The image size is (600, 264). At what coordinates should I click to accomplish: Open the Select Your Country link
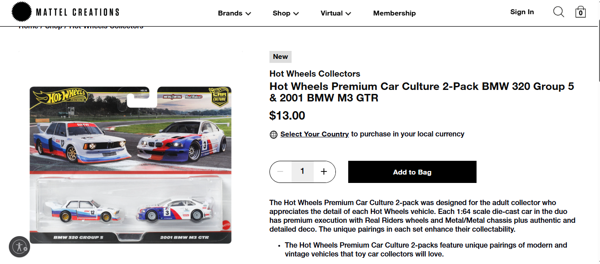point(315,134)
